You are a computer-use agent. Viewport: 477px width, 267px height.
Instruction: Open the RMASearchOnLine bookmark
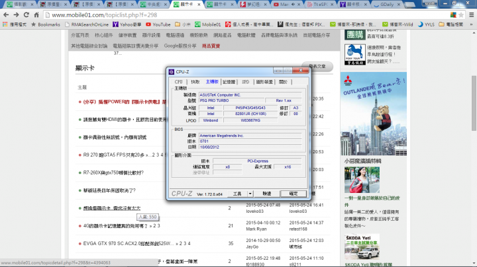click(87, 24)
